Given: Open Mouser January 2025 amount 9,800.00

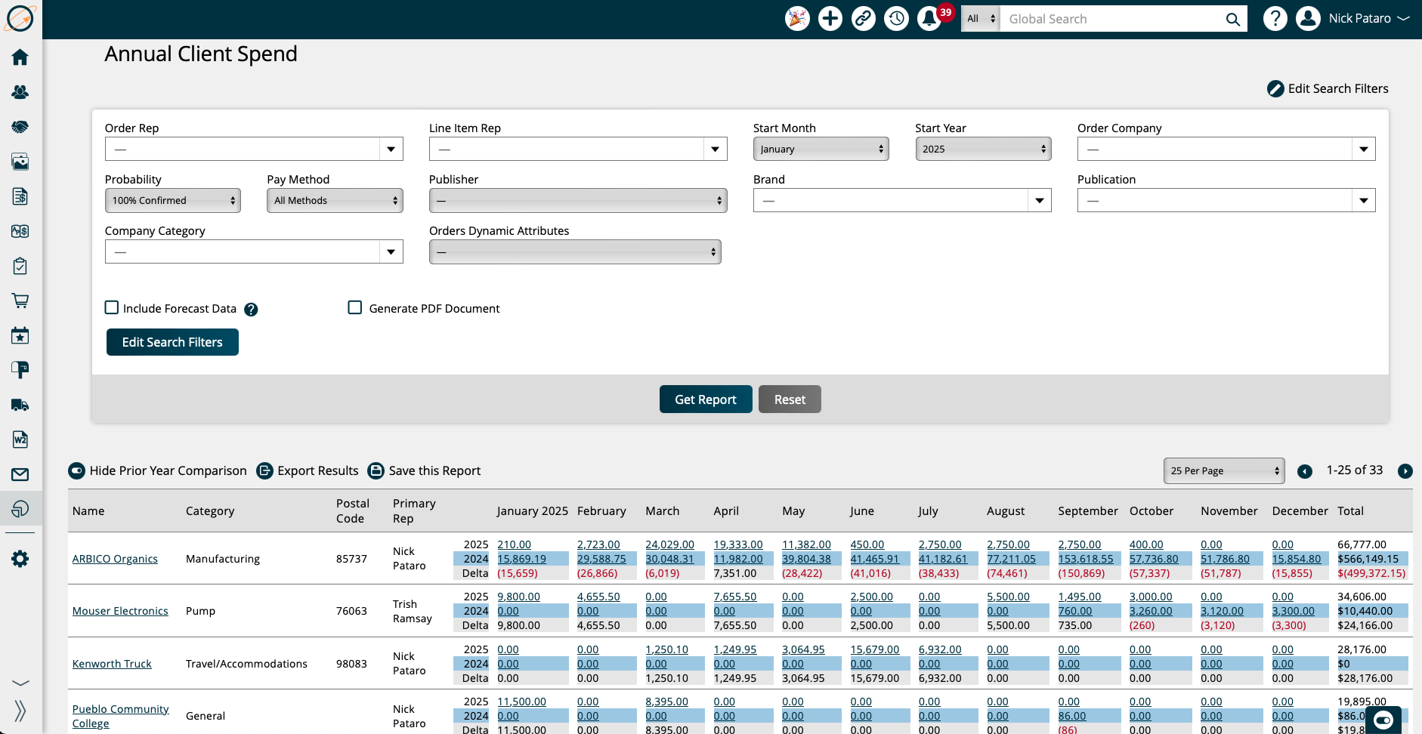Looking at the screenshot, I should (x=518, y=597).
